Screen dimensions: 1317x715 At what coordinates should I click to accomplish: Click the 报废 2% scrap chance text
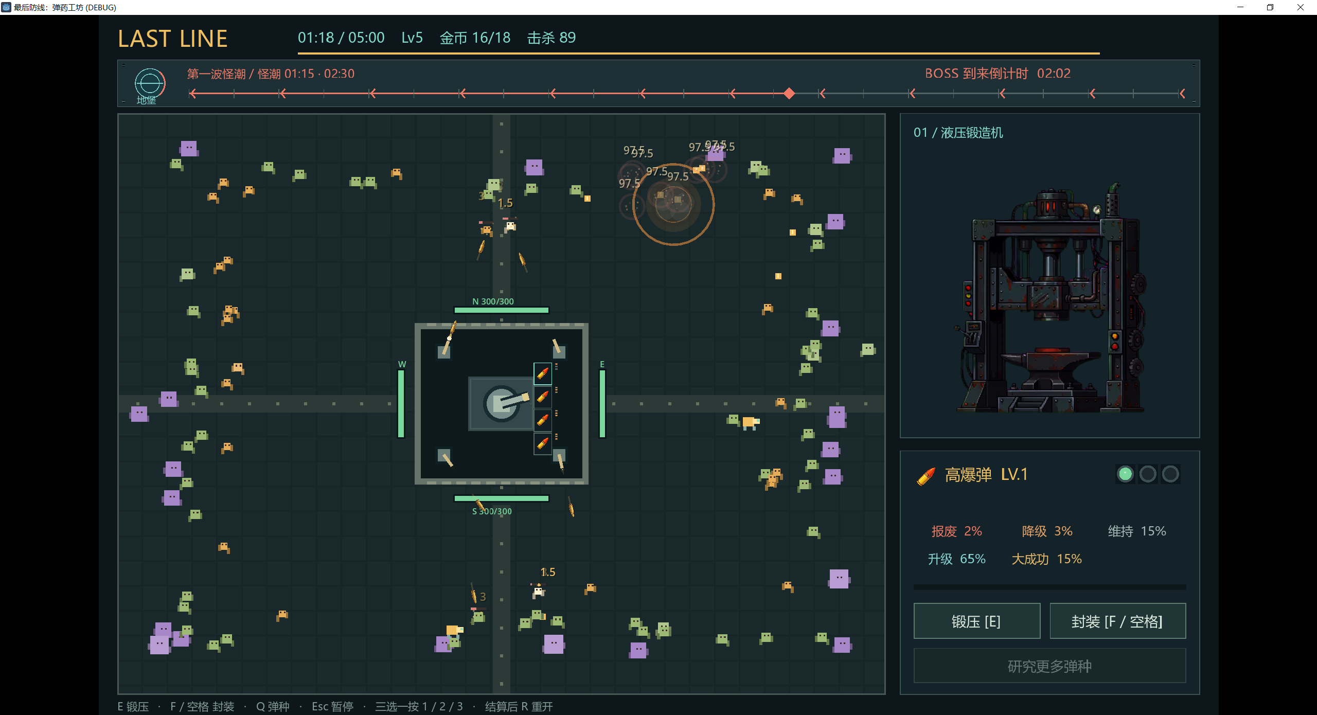(957, 531)
